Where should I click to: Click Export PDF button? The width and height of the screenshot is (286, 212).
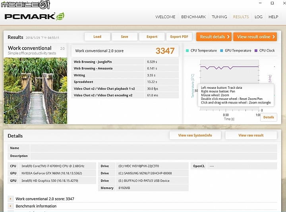(x=179, y=37)
